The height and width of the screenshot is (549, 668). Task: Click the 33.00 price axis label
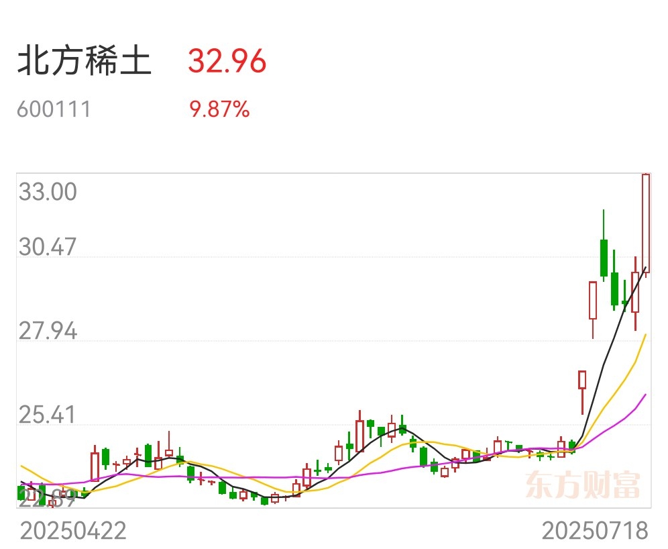pos(48,191)
